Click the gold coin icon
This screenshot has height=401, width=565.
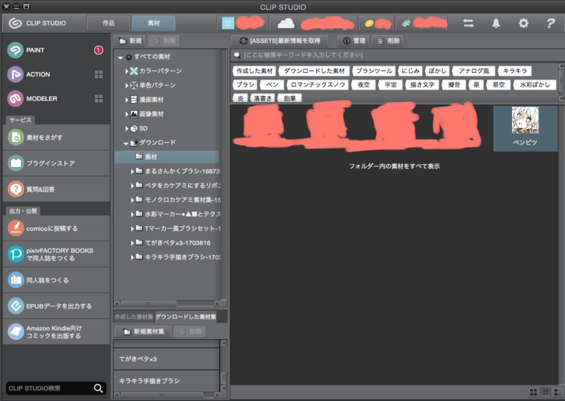click(x=369, y=24)
